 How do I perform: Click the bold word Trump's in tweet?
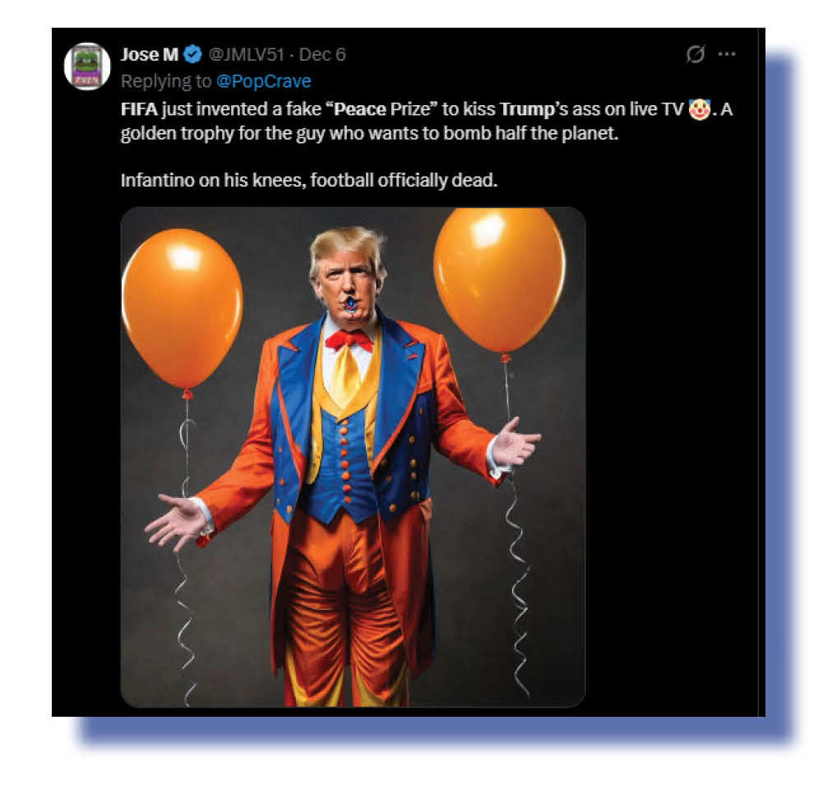point(533,109)
